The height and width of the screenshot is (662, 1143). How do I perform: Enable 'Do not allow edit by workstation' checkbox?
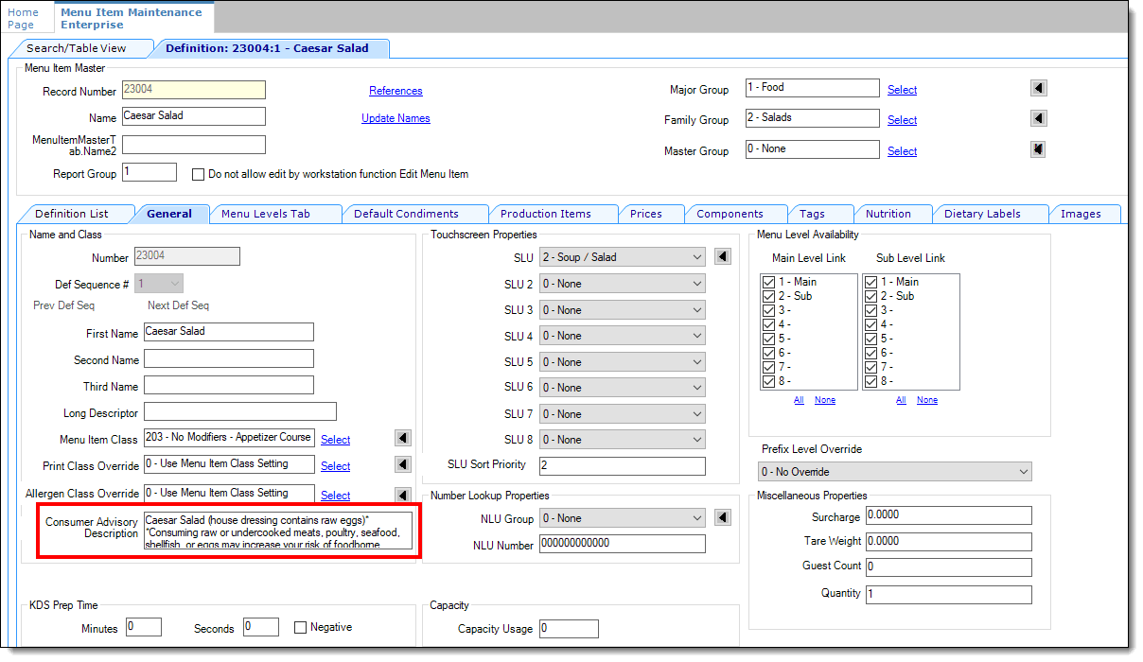pyautogui.click(x=198, y=173)
